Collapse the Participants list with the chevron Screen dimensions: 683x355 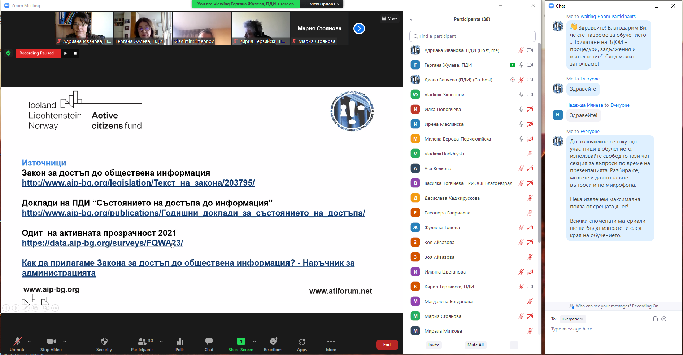[x=411, y=19]
